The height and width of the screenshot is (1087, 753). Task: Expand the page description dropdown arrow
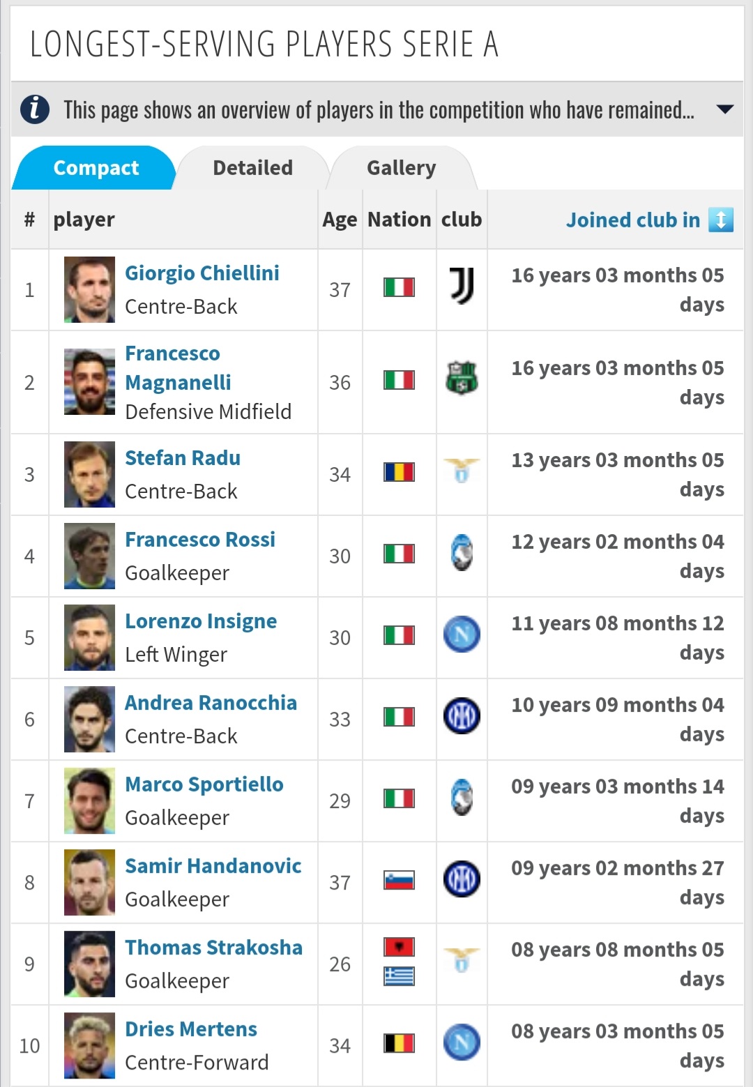coord(725,109)
